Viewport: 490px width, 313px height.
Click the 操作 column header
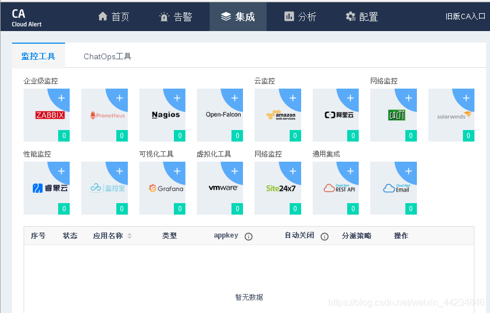click(401, 236)
